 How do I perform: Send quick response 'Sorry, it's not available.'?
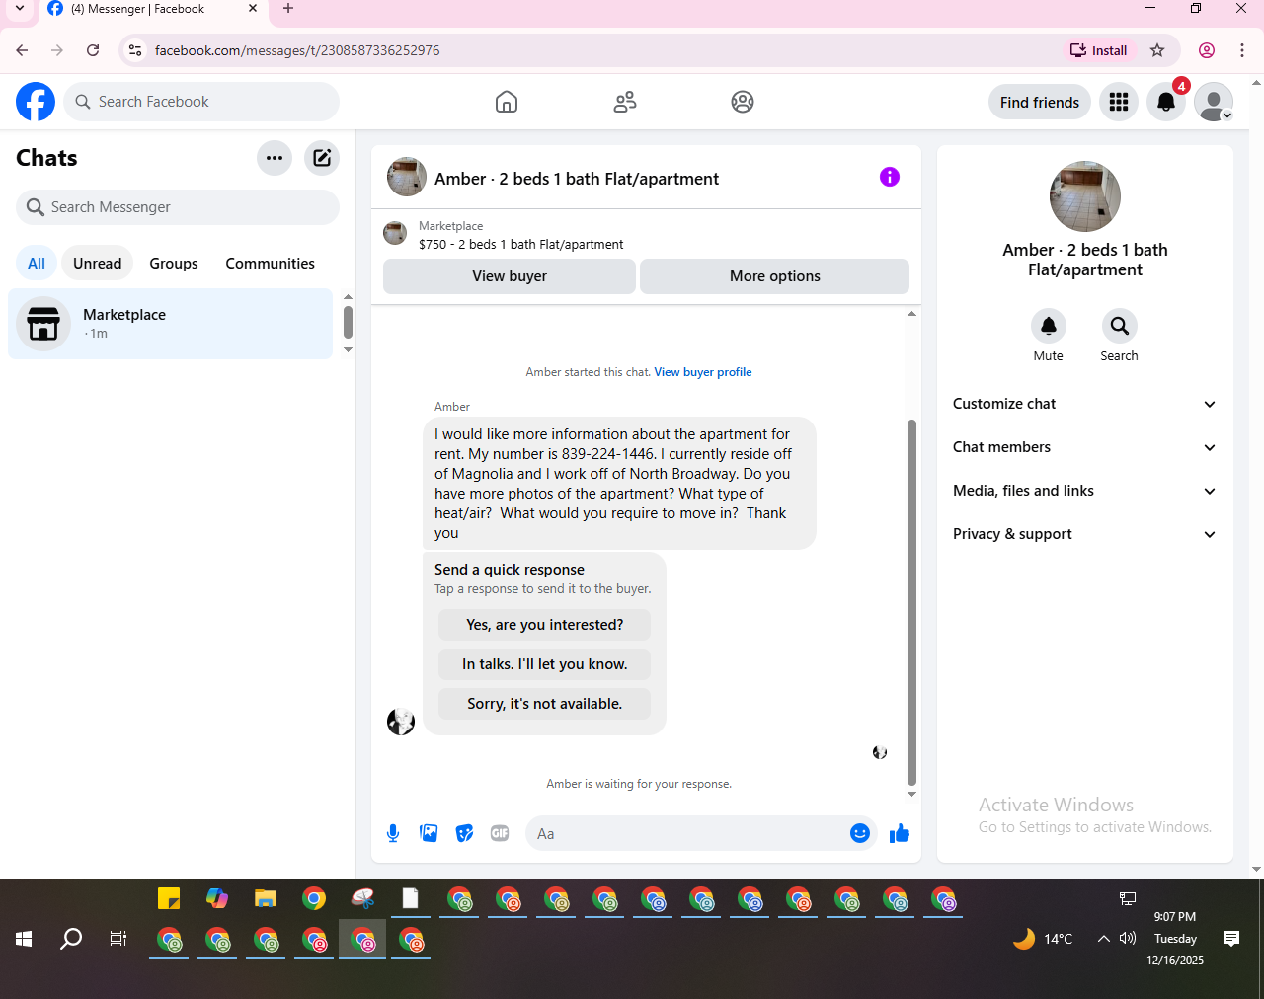click(545, 704)
